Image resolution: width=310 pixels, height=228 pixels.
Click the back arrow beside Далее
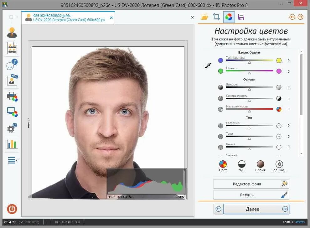tap(219, 209)
